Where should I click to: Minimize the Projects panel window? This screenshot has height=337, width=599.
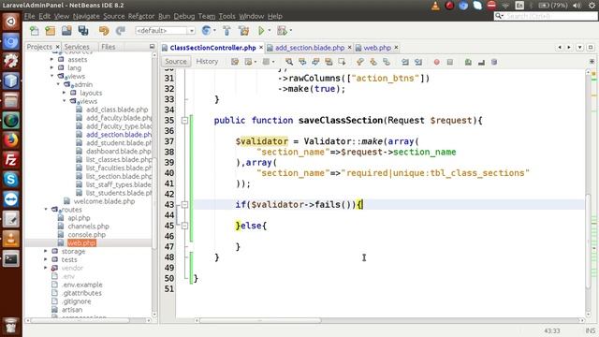152,47
